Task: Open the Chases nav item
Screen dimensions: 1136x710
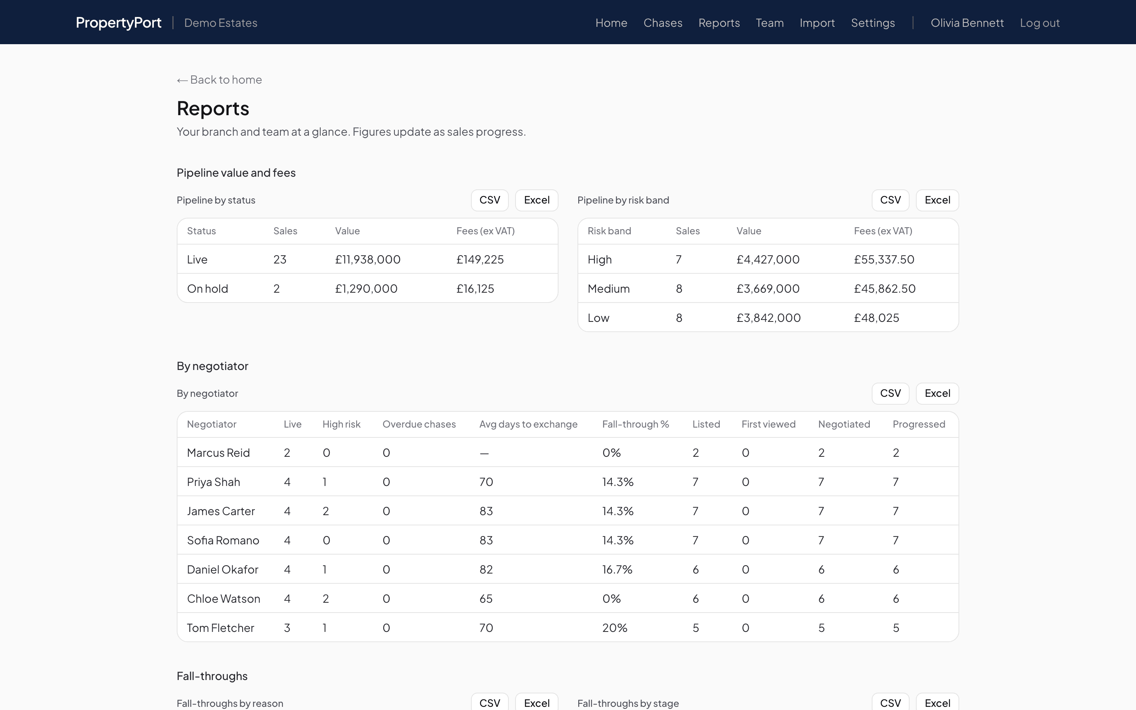Action: click(x=663, y=22)
